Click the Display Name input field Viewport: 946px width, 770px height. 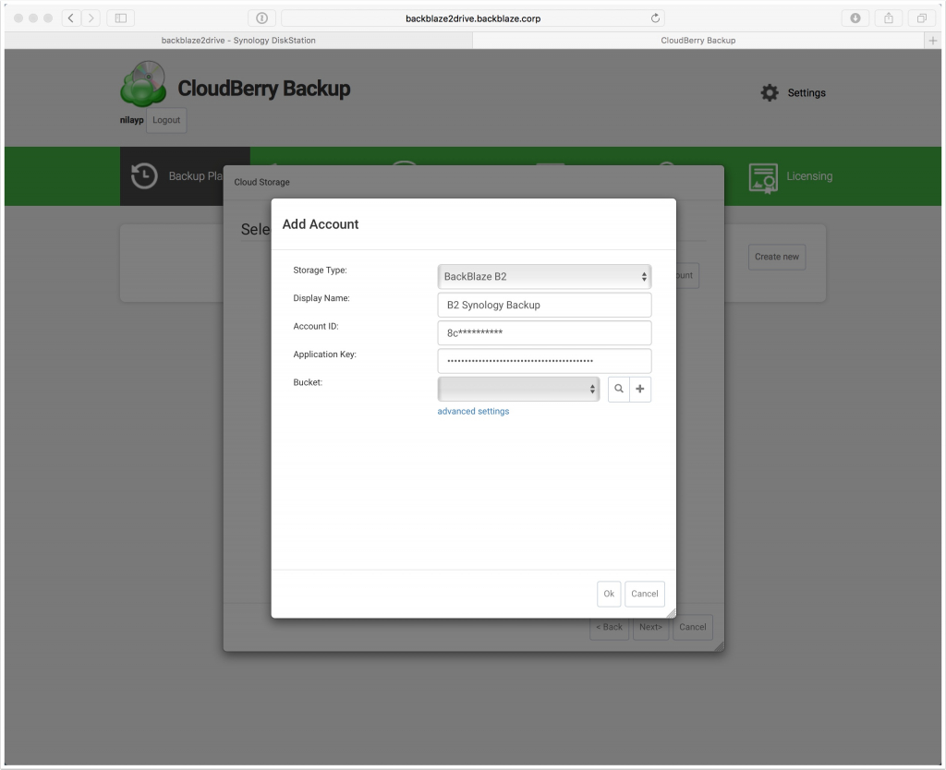(544, 305)
